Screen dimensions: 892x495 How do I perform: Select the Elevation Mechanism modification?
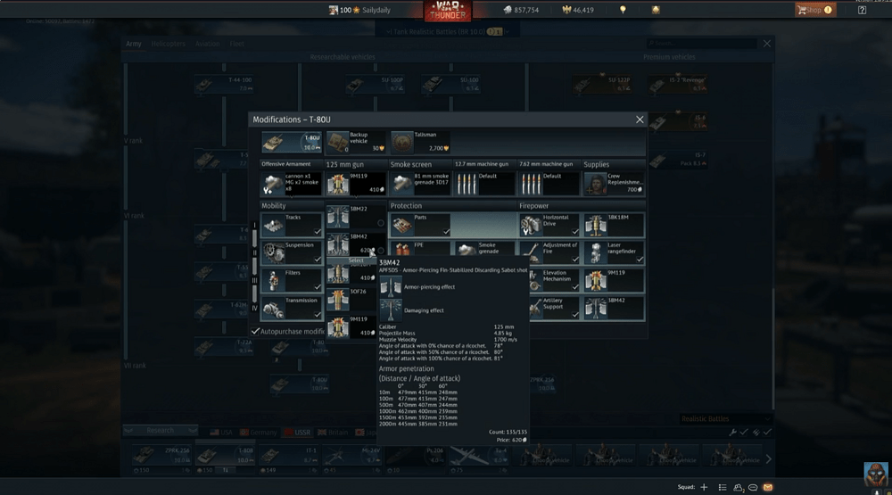coord(555,280)
